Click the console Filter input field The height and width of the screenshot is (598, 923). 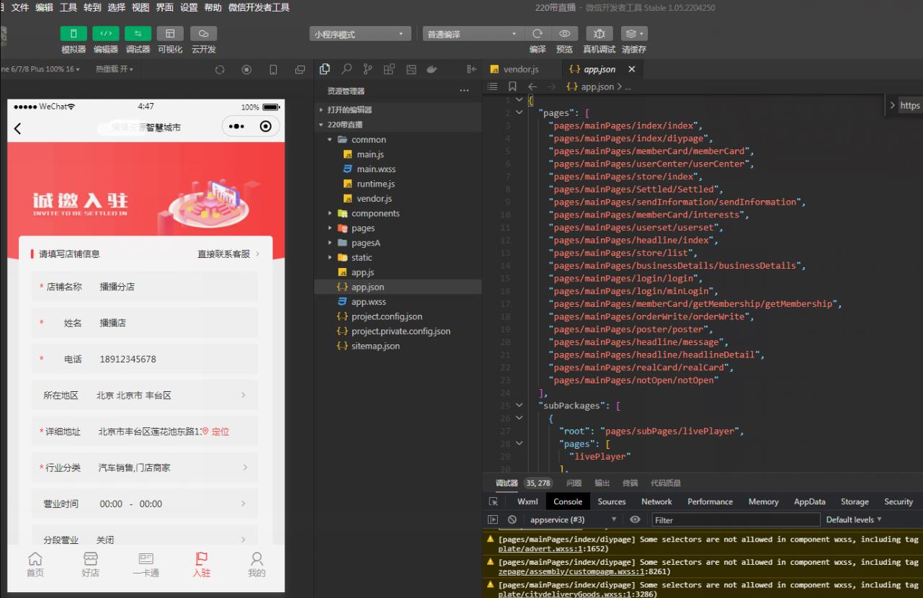pos(736,519)
